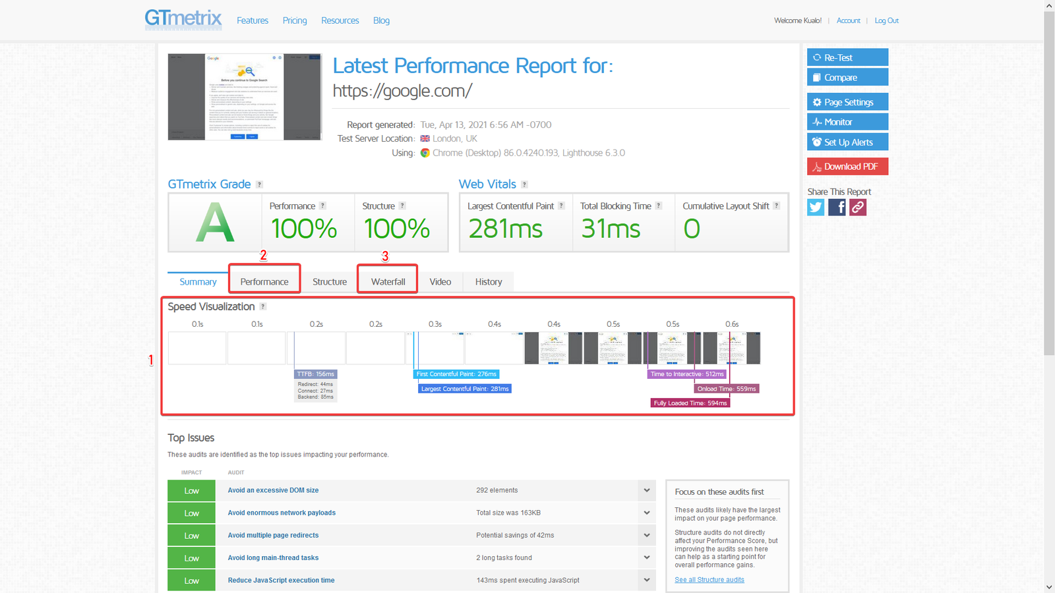Expand Avoid multiple page redirects audit
This screenshot has width=1055, height=593.
[x=647, y=535]
